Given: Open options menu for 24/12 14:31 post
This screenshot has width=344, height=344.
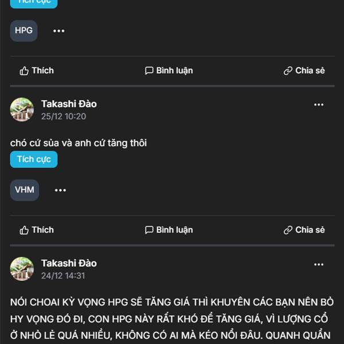Looking at the screenshot, I should (319, 264).
